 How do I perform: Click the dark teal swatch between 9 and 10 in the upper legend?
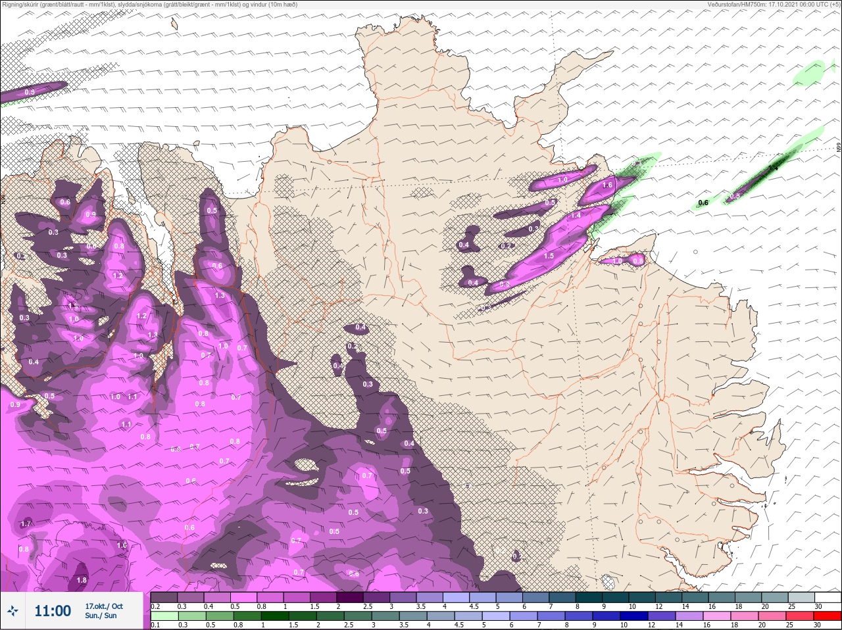[x=616, y=598]
